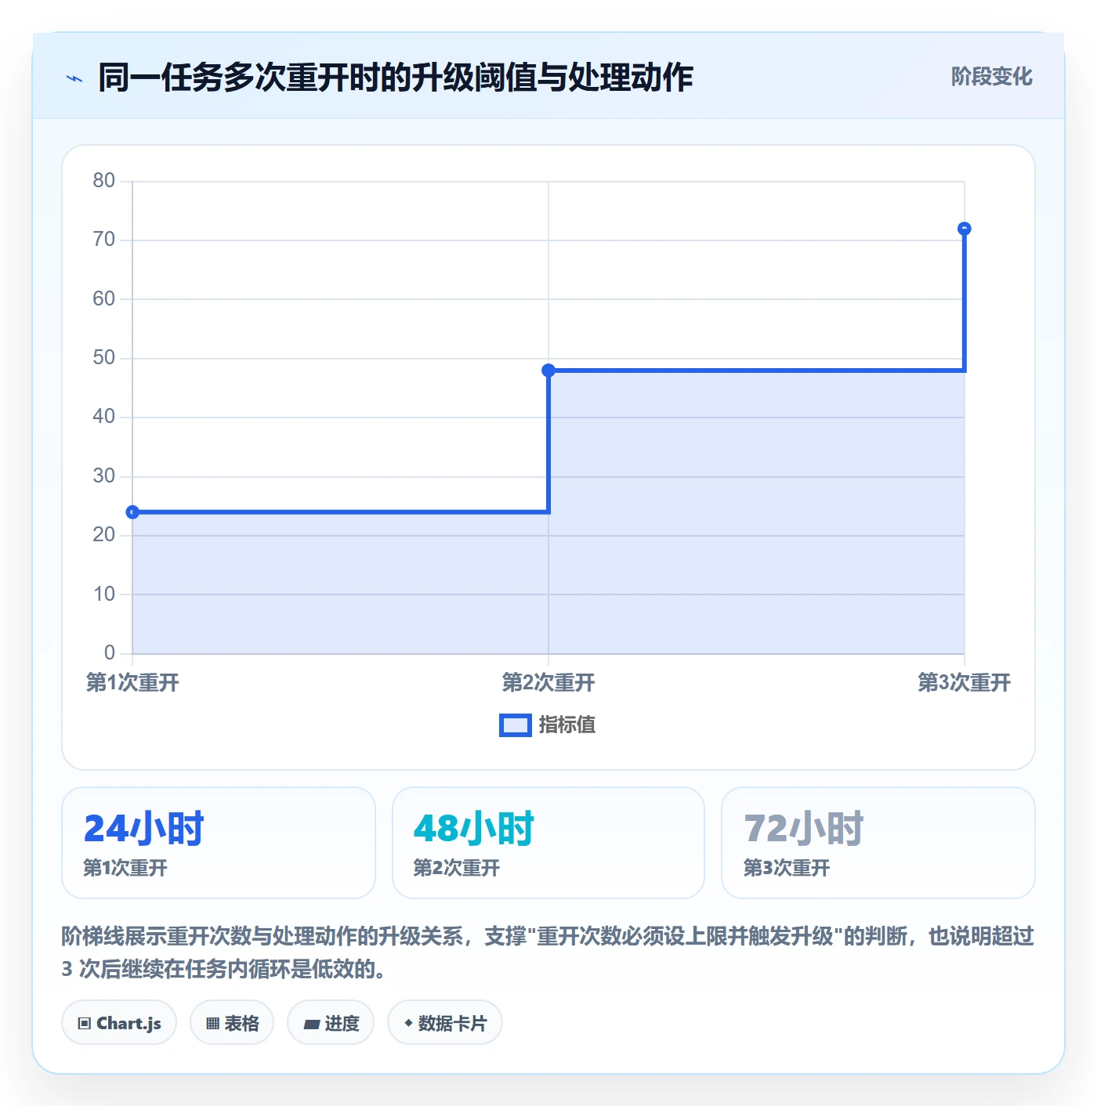1097x1106 pixels.
Task: Click the 数据卡片 tag chip
Action: tap(445, 1023)
